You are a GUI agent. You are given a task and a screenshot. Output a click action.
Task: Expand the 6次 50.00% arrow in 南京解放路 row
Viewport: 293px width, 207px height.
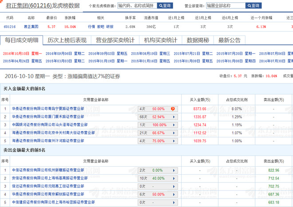(174, 195)
